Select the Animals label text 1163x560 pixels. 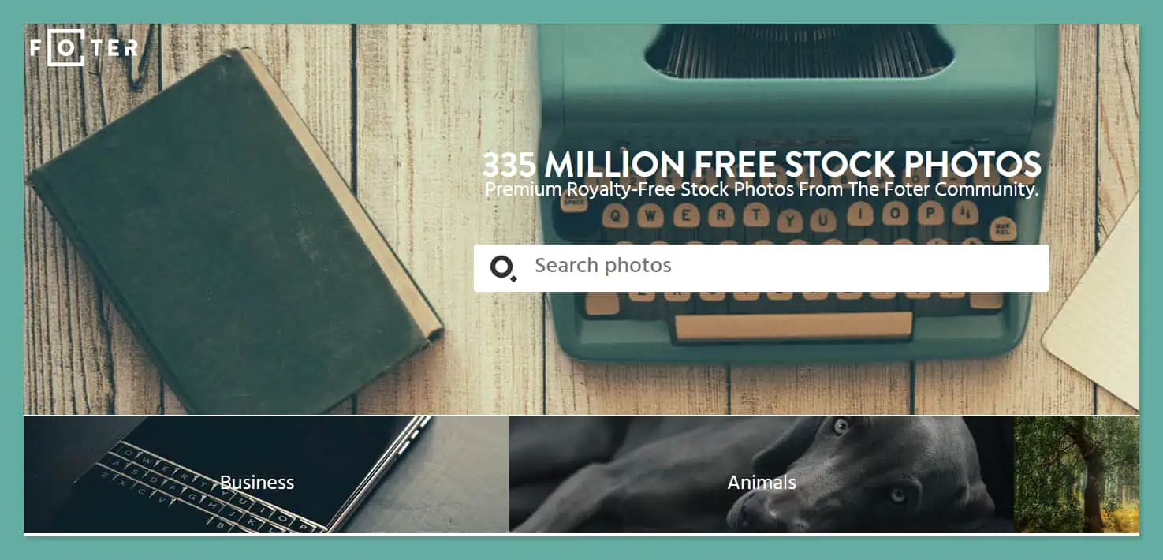tap(762, 483)
